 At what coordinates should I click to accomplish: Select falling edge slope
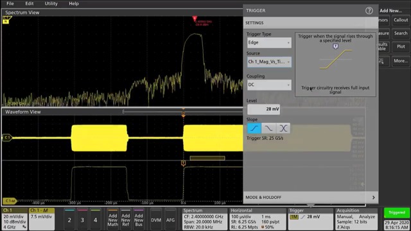tap(268, 128)
